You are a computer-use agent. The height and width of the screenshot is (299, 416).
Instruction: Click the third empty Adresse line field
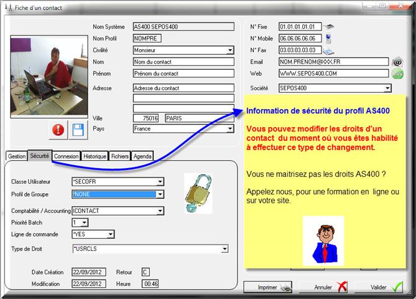(x=183, y=108)
